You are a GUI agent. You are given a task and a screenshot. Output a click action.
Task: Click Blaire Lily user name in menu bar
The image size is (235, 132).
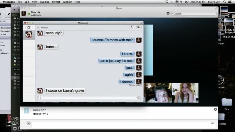point(214,2)
